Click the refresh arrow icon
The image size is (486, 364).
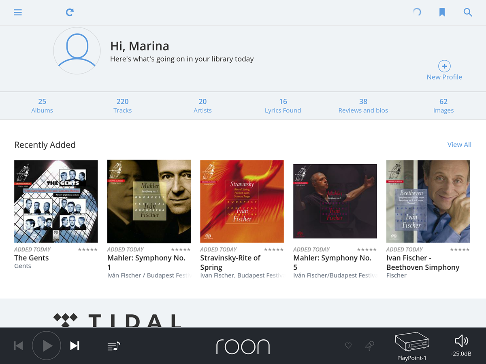click(x=70, y=13)
